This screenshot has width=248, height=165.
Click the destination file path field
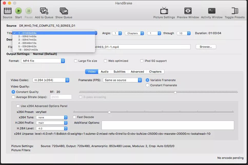click(143, 47)
